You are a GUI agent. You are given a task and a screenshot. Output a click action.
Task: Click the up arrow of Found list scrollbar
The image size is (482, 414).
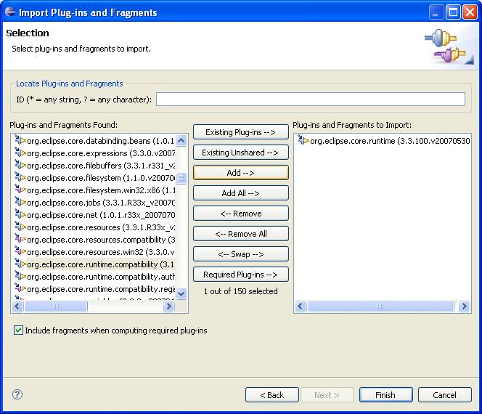click(181, 141)
